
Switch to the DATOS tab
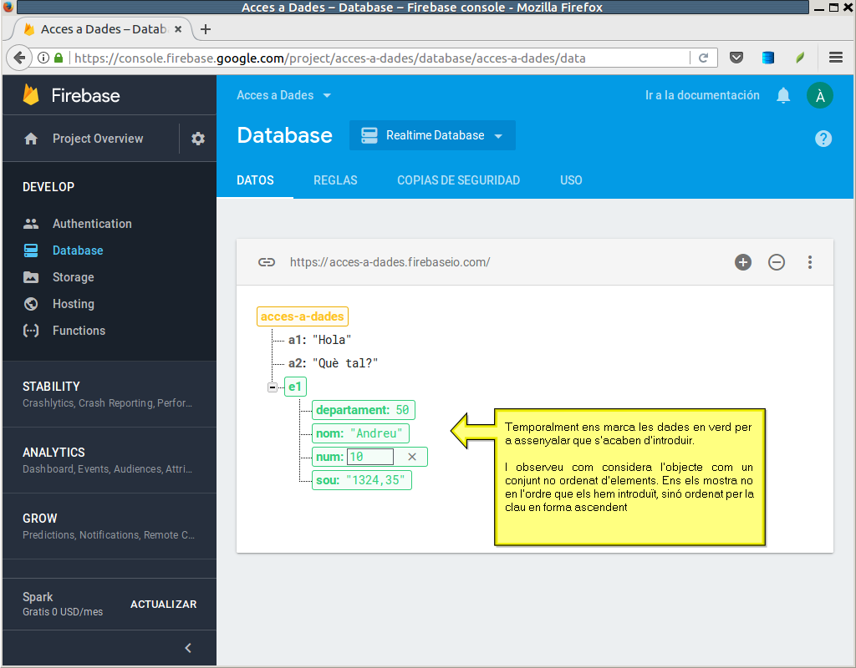pyautogui.click(x=255, y=180)
